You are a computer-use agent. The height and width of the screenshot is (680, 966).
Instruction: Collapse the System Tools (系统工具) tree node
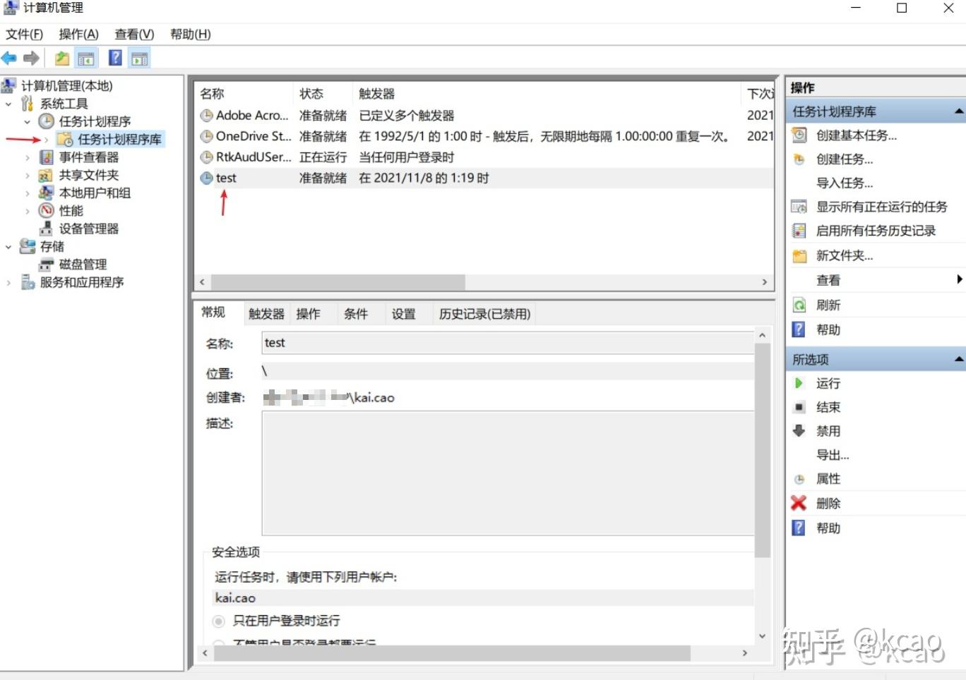click(x=8, y=104)
